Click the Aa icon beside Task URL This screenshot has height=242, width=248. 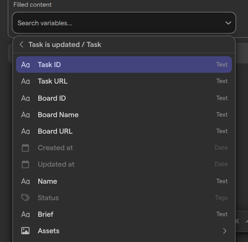25,82
